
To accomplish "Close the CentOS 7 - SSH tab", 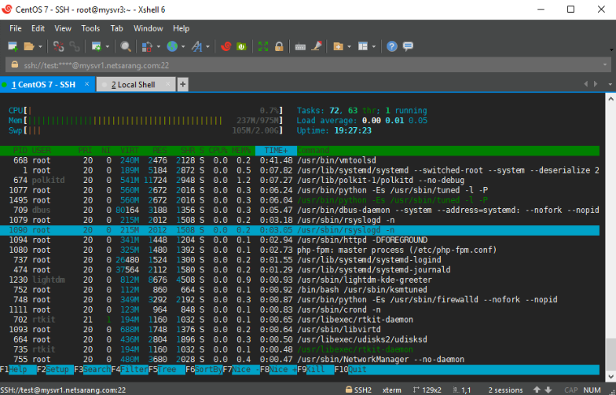I will pos(86,84).
